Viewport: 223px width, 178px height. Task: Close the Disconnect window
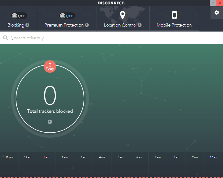(220, 3)
